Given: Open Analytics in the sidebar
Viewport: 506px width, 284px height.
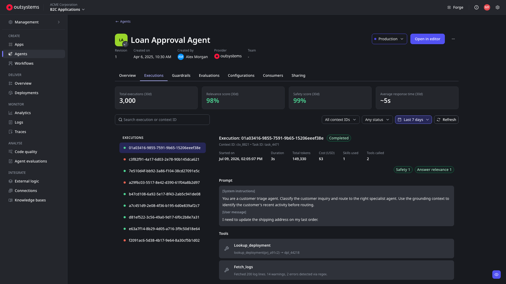Looking at the screenshot, I should click(33, 113).
